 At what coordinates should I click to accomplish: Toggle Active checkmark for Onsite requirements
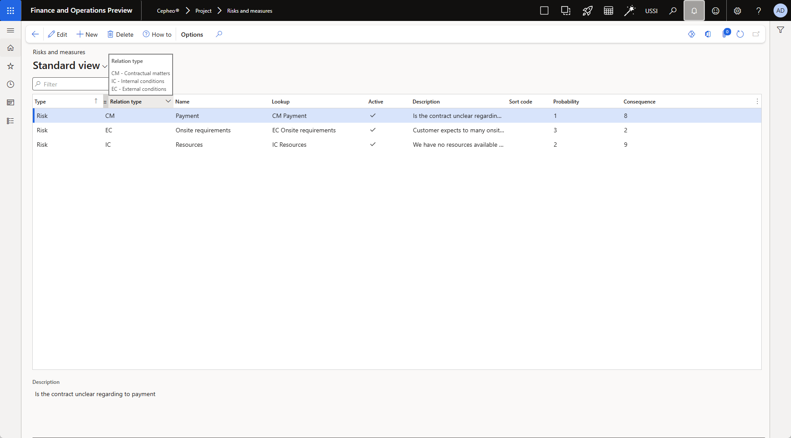point(373,130)
